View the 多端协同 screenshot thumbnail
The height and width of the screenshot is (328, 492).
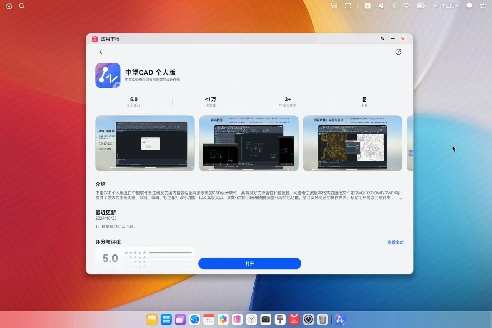click(x=249, y=143)
